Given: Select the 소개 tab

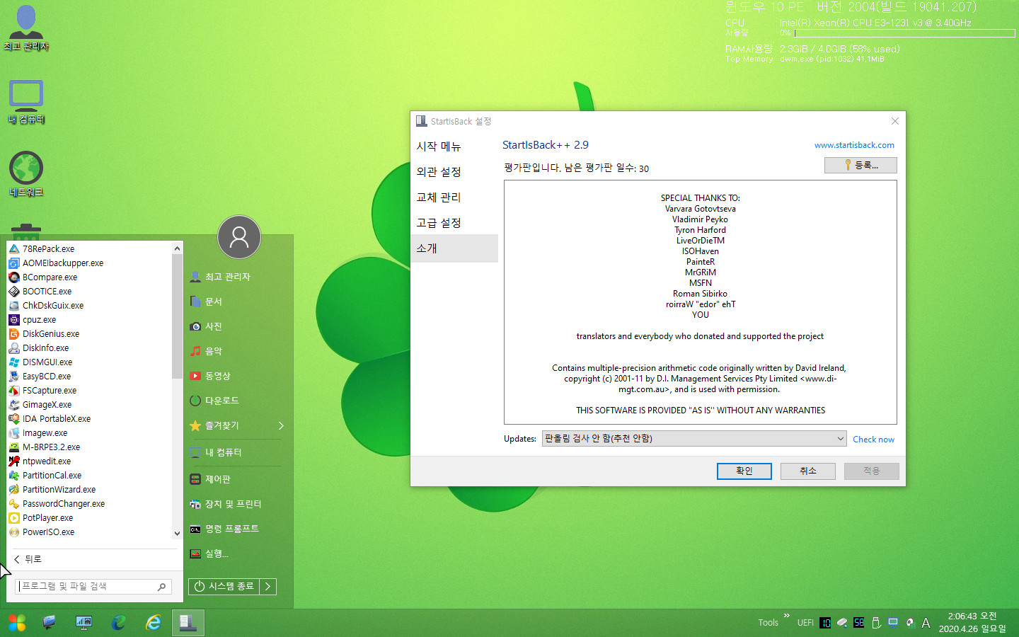Looking at the screenshot, I should point(454,248).
